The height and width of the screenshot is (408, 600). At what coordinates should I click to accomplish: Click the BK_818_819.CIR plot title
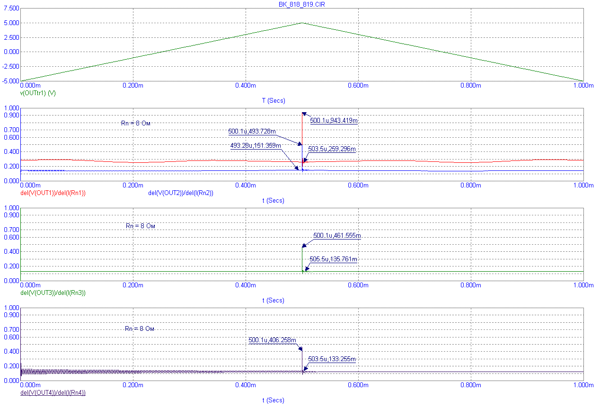tap(301, 4)
